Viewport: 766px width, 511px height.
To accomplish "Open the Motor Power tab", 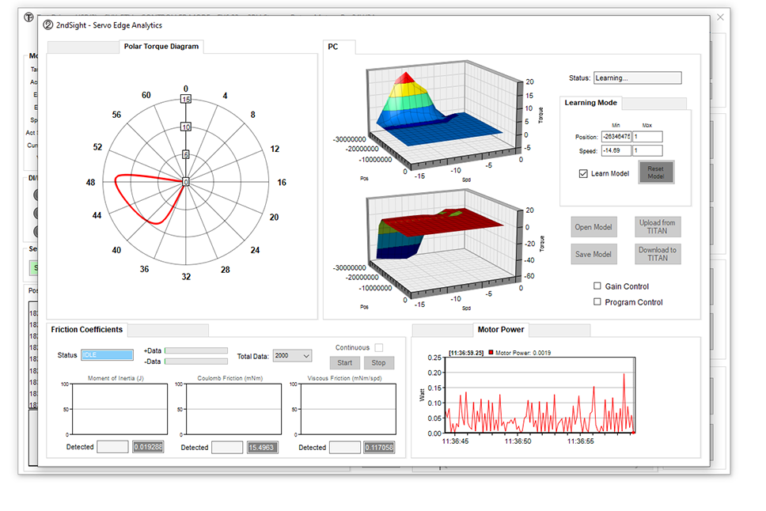I will [x=500, y=330].
